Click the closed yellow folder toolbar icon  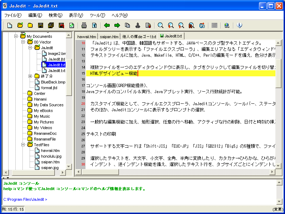pyautogui.click(x=30, y=25)
